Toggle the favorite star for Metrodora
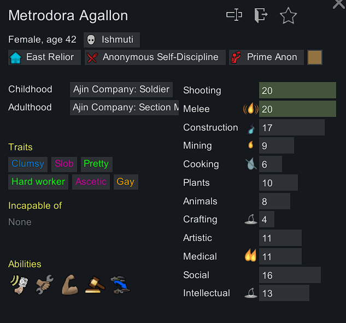The height and width of the screenshot is (323, 346). point(288,16)
